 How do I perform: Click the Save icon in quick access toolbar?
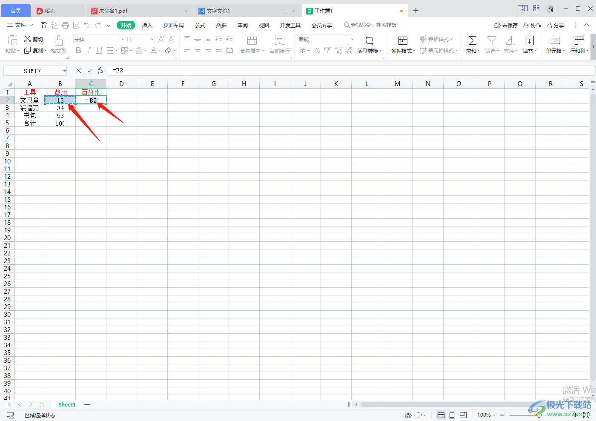[x=44, y=26]
